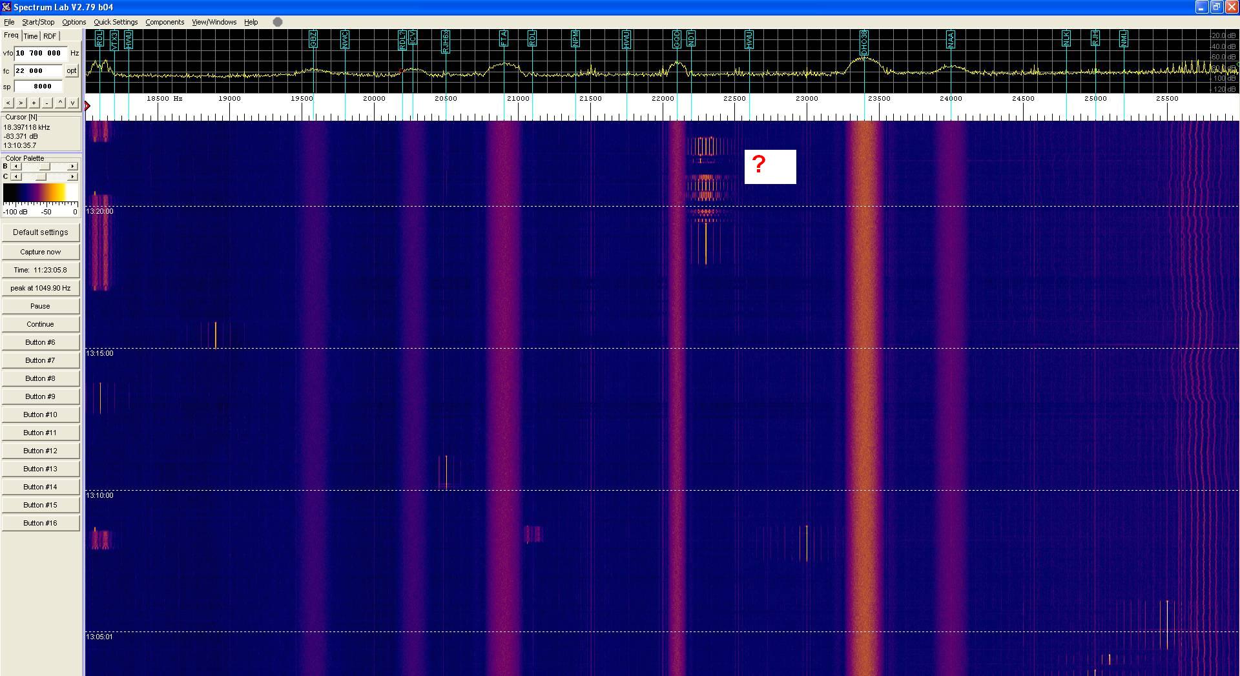
Task: Click the color palette gradient bar
Action: pos(40,193)
